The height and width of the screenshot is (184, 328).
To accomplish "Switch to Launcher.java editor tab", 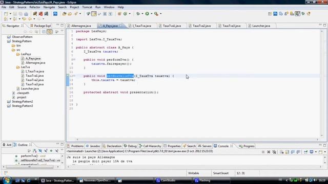I will (261, 26).
